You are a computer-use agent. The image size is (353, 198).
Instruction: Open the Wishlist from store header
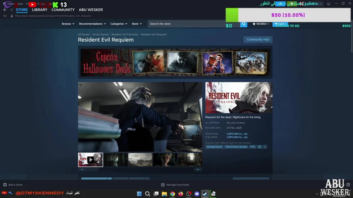click(x=261, y=24)
